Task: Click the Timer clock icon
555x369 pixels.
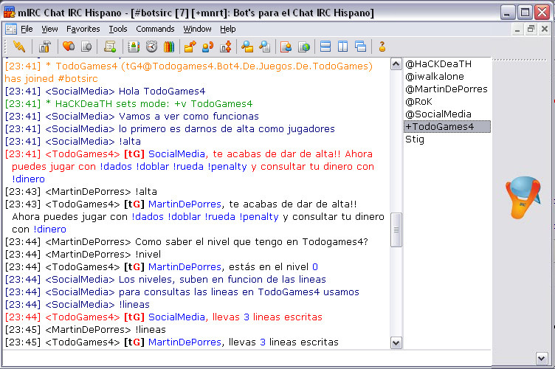Action: tap(151, 46)
